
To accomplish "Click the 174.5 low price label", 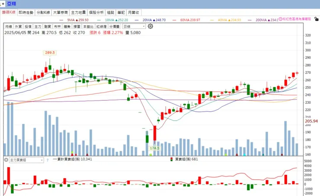I will pyautogui.click(x=154, y=148).
